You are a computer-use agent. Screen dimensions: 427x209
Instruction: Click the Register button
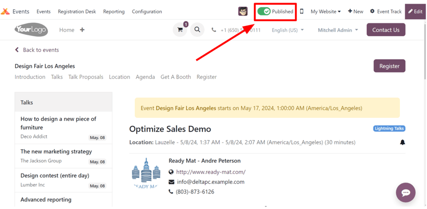389,66
